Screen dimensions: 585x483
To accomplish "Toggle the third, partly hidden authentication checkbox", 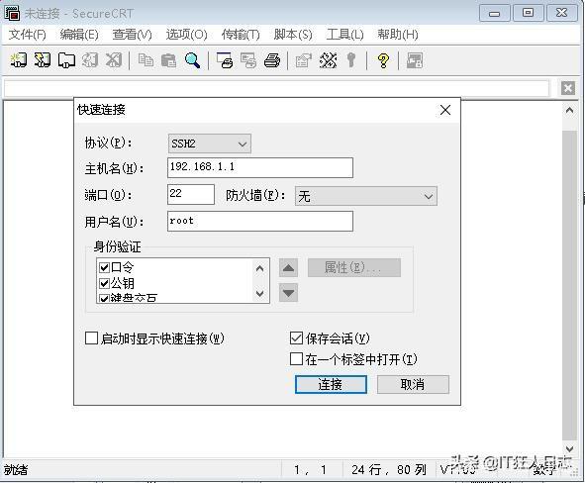I will (x=104, y=298).
